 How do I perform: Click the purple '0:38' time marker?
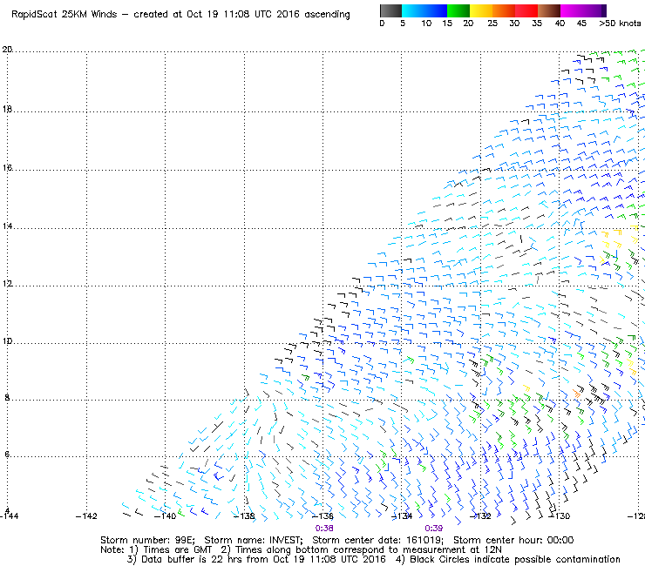[324, 529]
